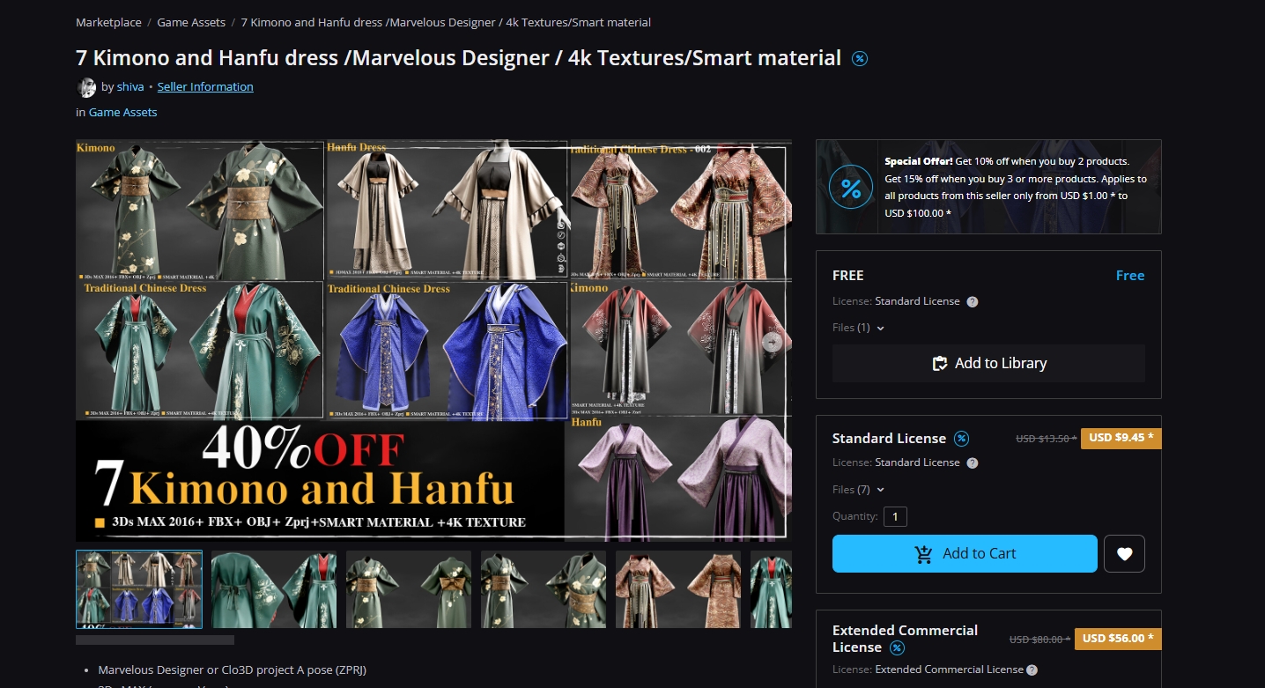Expand Files (1) list under FREE

(858, 328)
